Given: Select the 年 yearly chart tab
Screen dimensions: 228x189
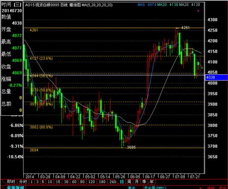Looking at the screenshot, I should point(152,182).
